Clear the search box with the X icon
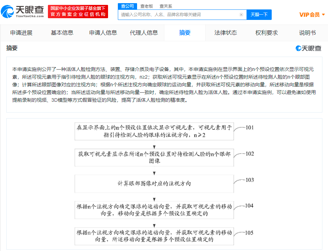This screenshot has width=328, height=251. (x=241, y=15)
